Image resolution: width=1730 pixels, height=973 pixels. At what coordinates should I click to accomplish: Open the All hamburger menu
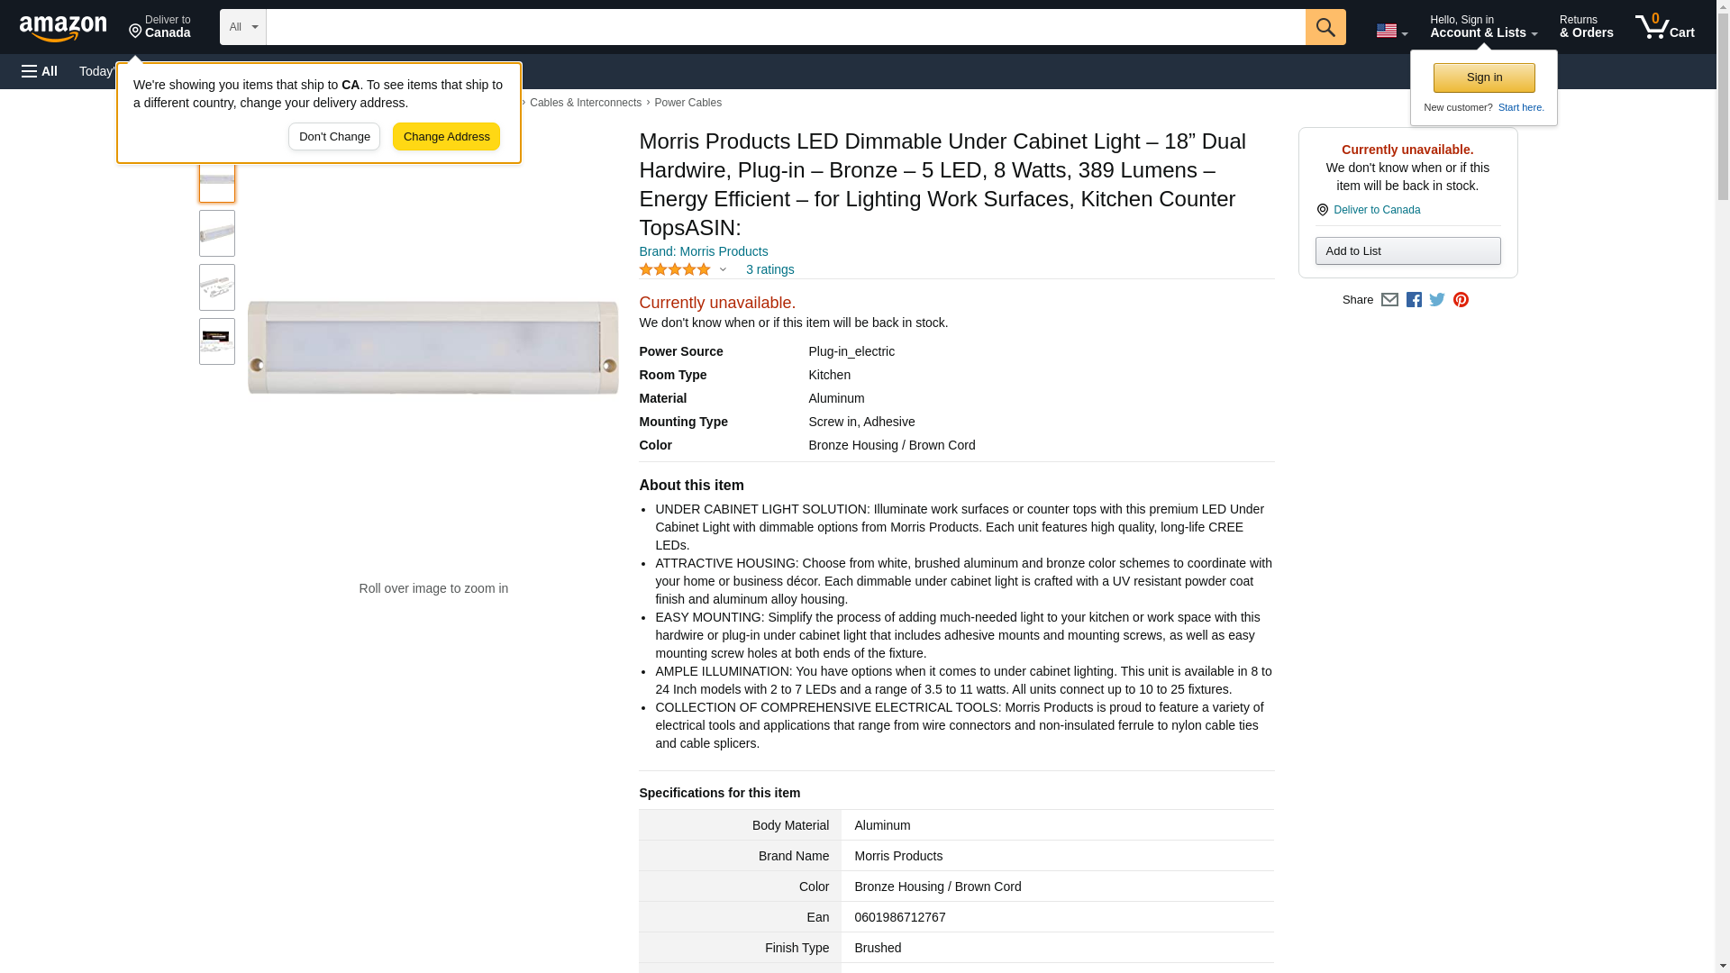pos(40,71)
